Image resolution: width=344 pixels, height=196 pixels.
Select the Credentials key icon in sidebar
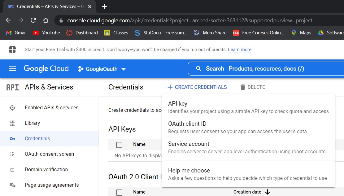pos(12,138)
